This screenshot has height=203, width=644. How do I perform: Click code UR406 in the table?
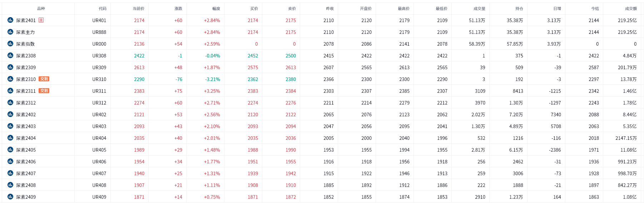tap(99, 162)
